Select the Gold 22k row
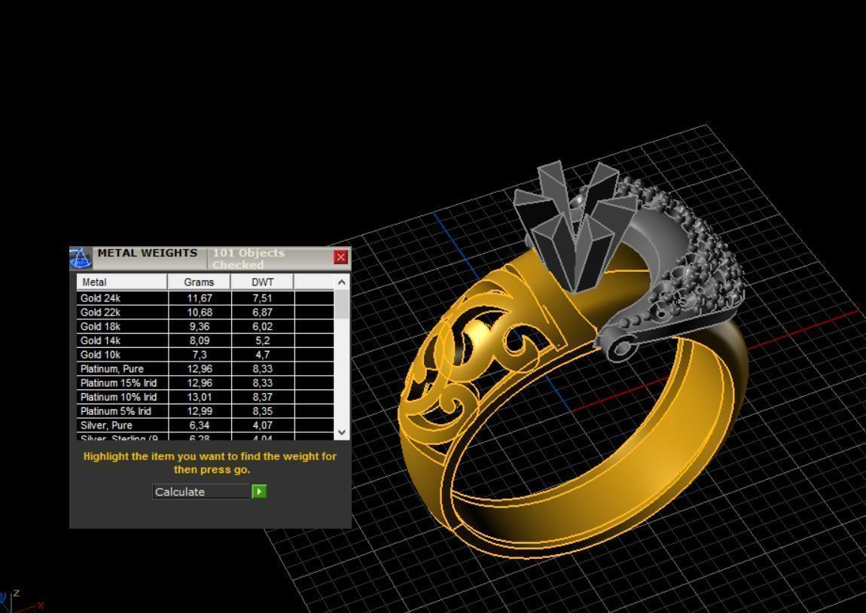This screenshot has height=613, width=866. click(x=205, y=313)
